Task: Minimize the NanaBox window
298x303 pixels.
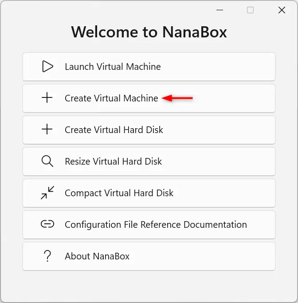Action: pyautogui.click(x=220, y=10)
